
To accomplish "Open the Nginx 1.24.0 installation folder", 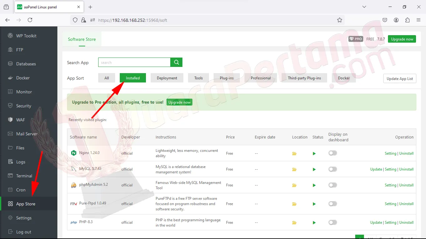I will click(x=294, y=153).
